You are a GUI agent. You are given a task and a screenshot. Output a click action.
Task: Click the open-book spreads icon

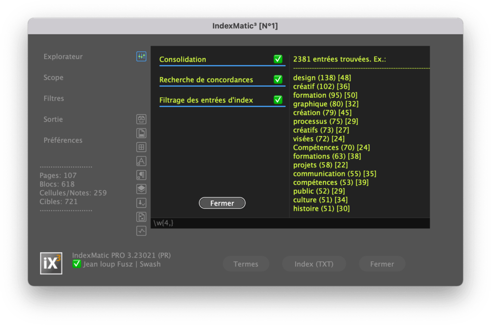pyautogui.click(x=141, y=119)
